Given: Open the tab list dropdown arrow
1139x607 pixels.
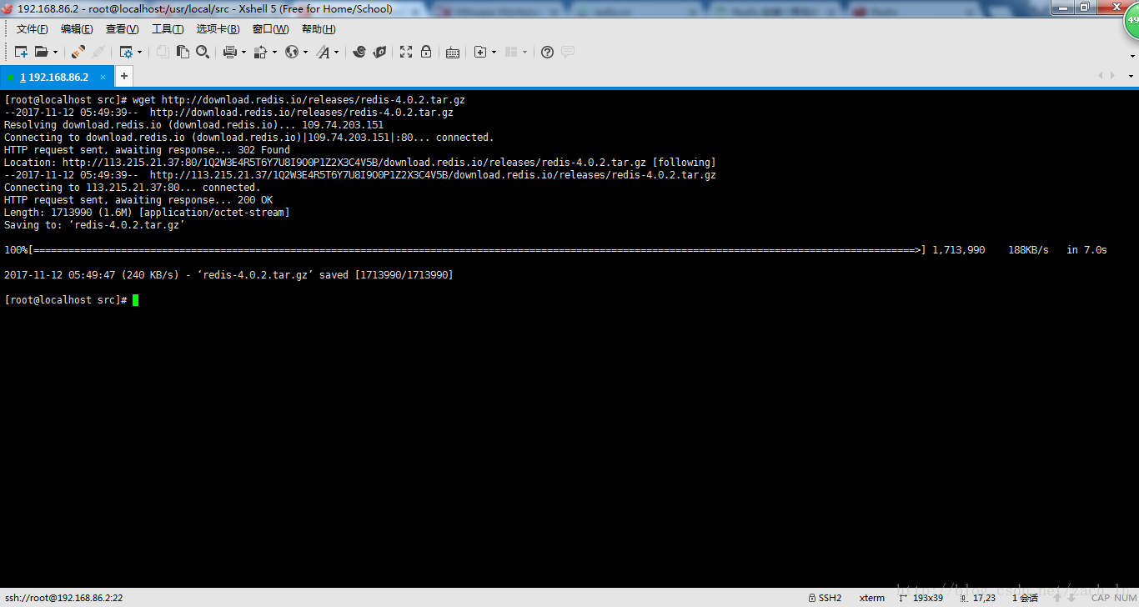Looking at the screenshot, I should pyautogui.click(x=1131, y=76).
